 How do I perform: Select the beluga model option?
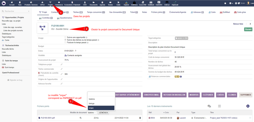pos(101,103)
